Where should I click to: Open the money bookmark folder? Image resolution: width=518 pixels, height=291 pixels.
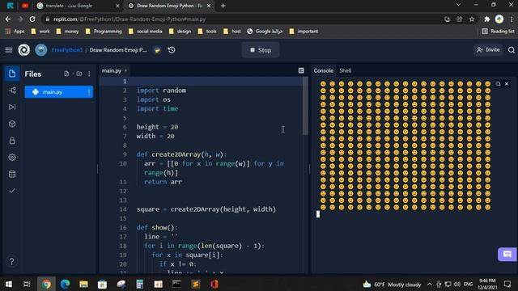(x=68, y=32)
